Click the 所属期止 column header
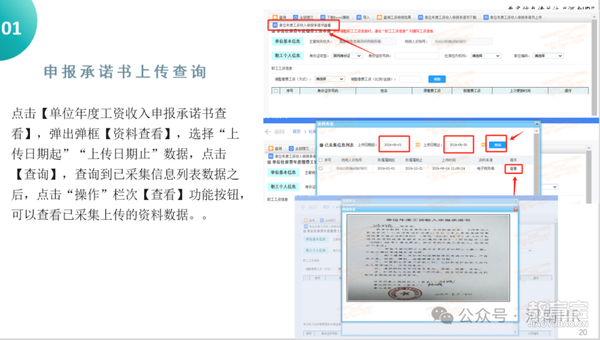Screen dimensions: 600x340 coord(414,160)
